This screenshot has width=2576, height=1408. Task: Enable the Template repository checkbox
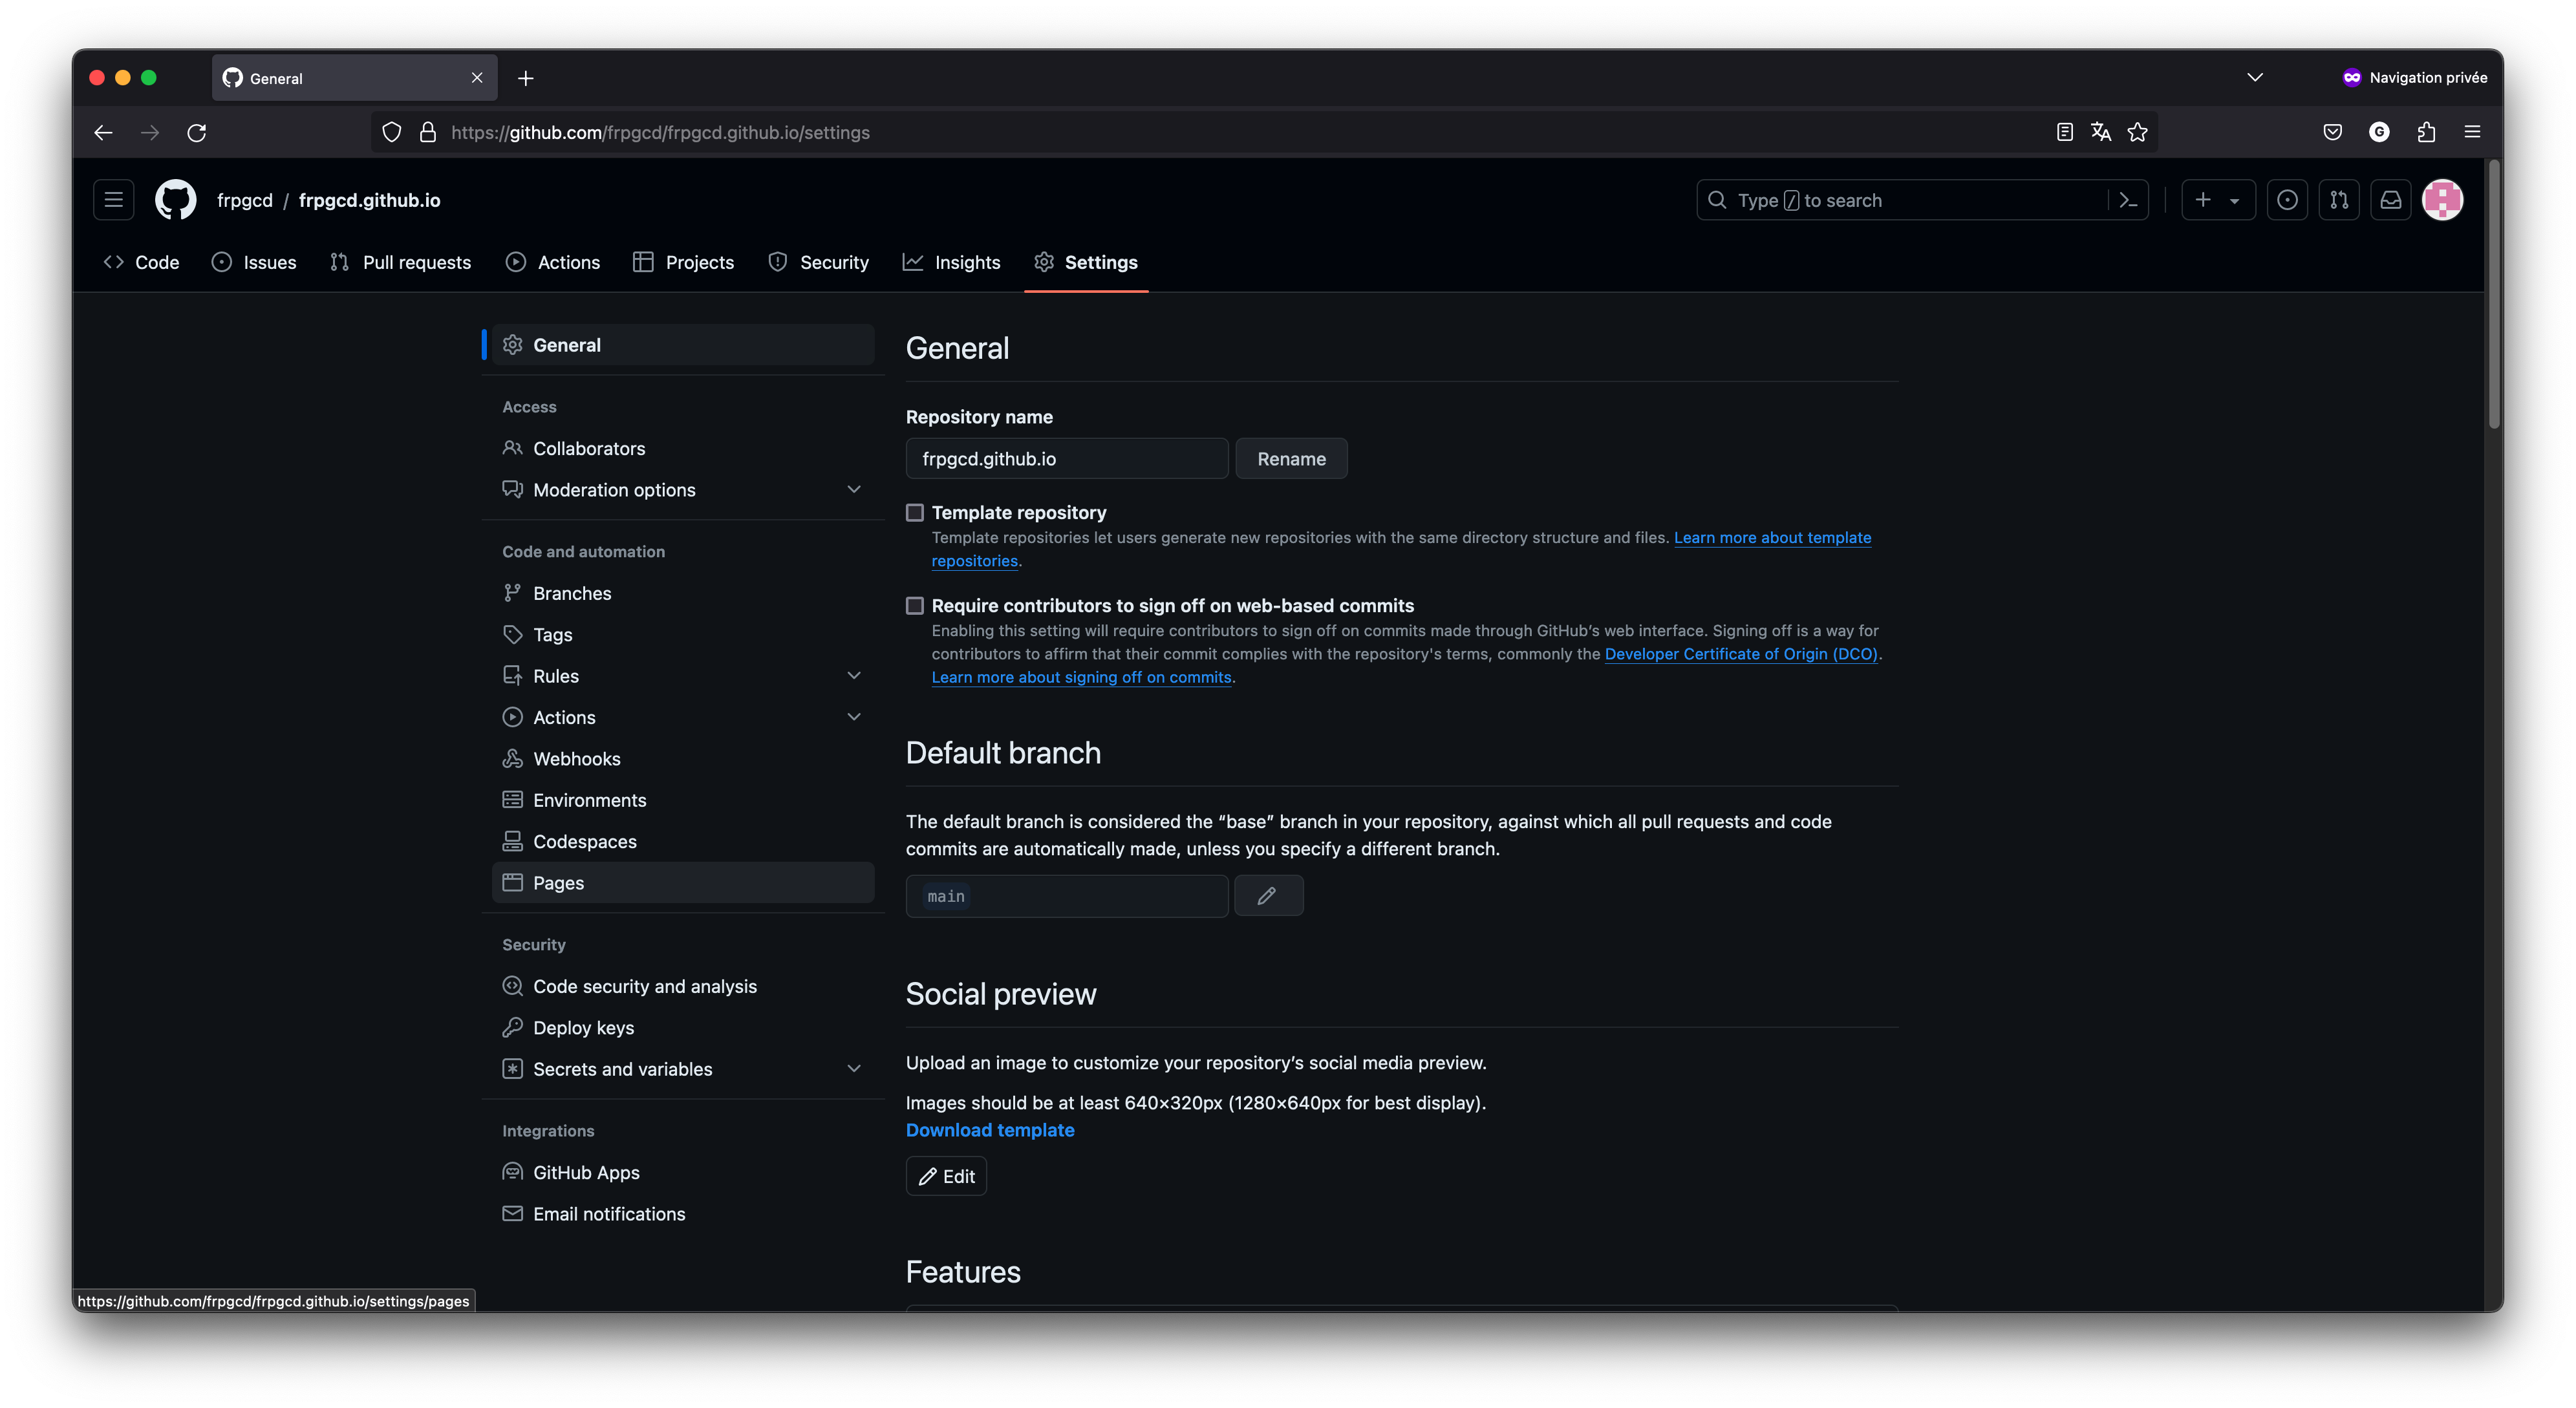tap(914, 513)
